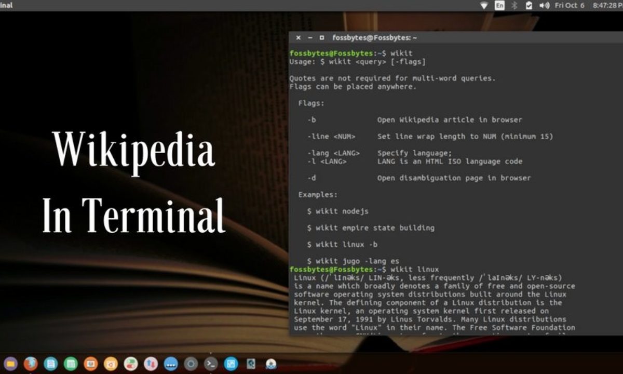The width and height of the screenshot is (623, 374).
Task: Click the '$ wikit nodejs' example
Action: (338, 211)
